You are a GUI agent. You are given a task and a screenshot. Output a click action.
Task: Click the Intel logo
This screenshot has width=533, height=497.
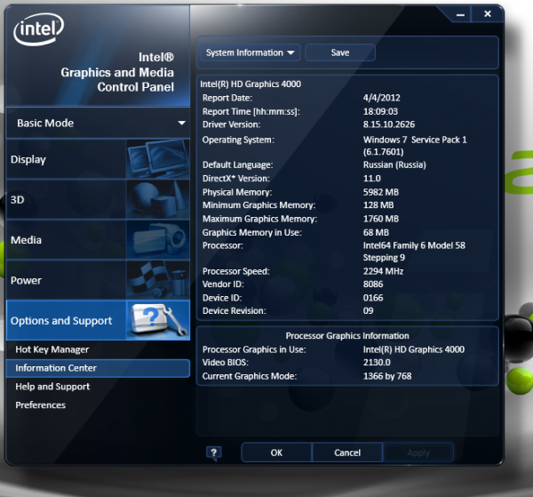(x=38, y=29)
